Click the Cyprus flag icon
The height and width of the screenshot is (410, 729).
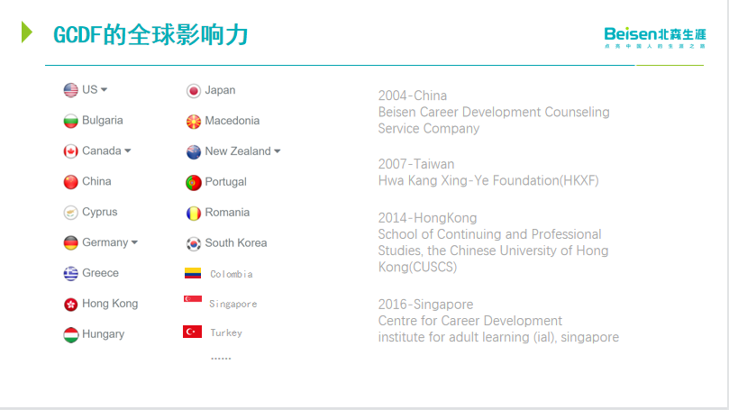tap(71, 213)
